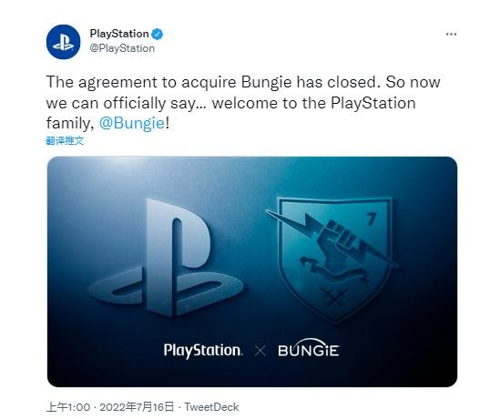The width and height of the screenshot is (501, 419).
Task: Click the words "PlayStation family" in tweet
Action: (x=230, y=113)
